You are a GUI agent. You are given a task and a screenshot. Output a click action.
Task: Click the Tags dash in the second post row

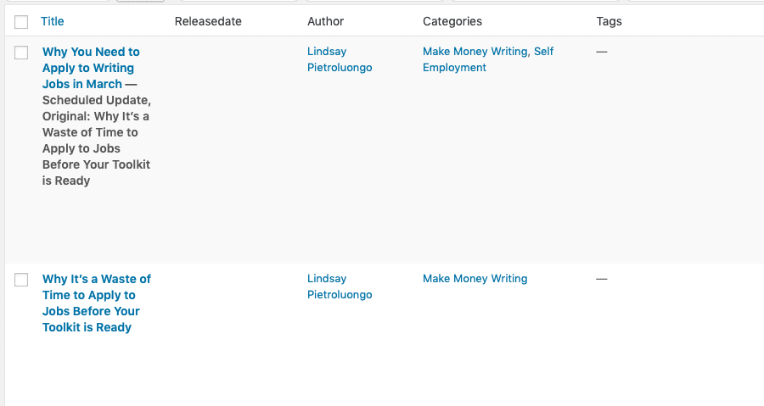tap(602, 279)
